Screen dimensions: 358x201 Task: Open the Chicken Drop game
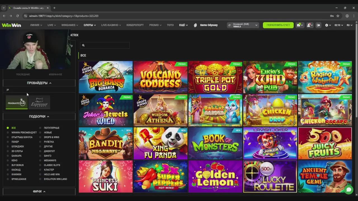point(270,110)
